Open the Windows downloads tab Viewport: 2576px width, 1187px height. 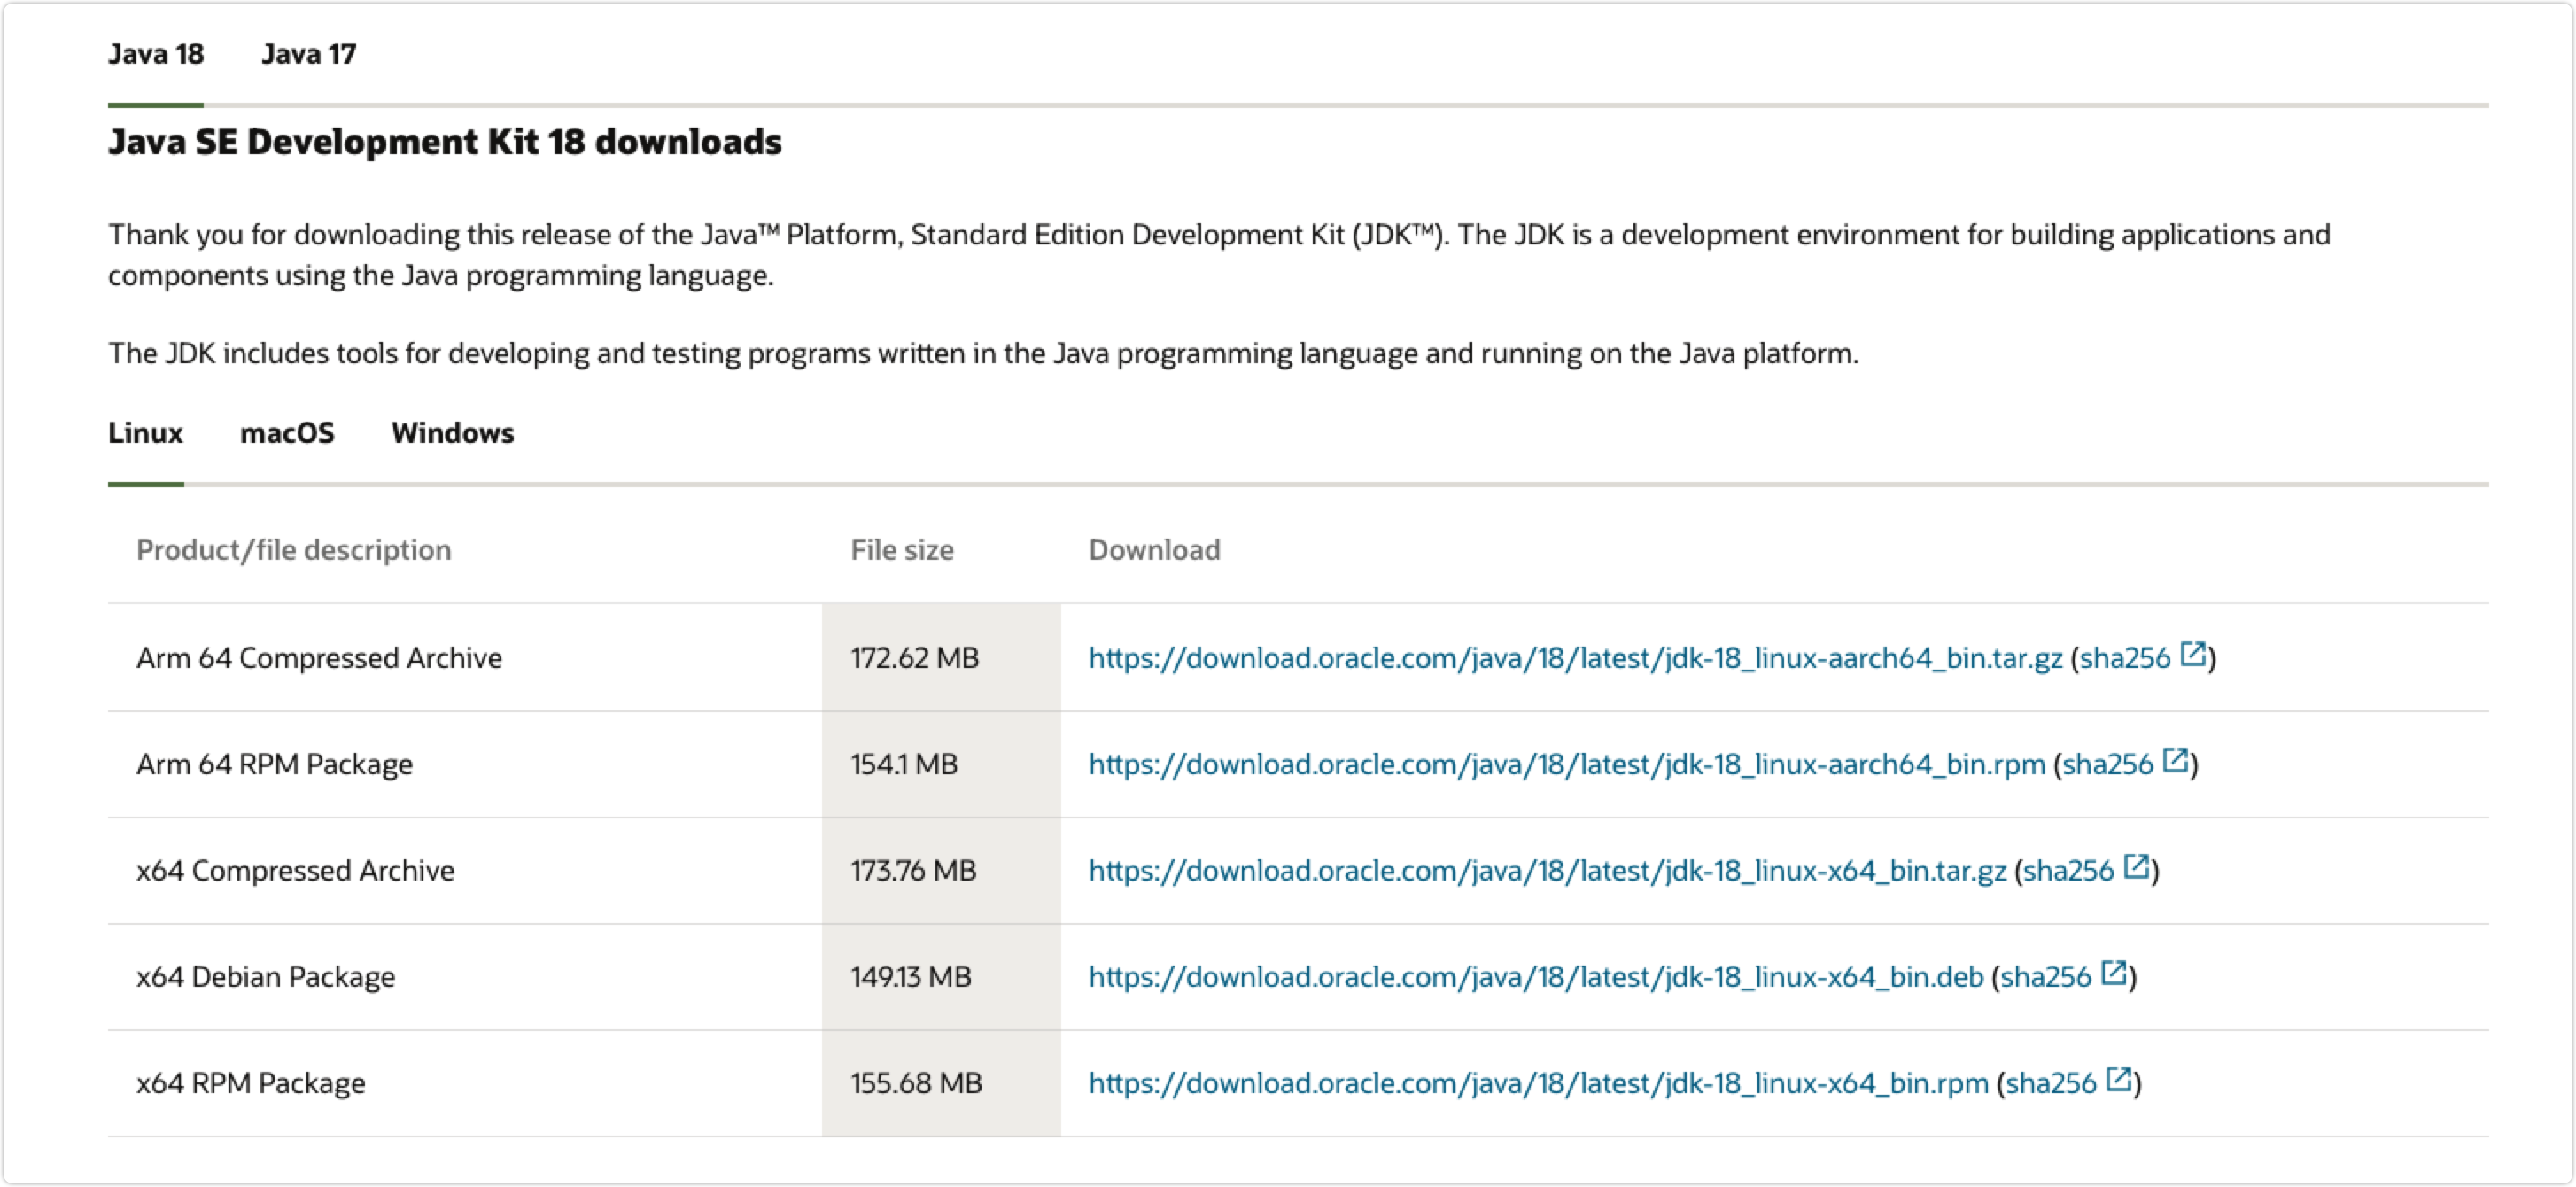452,433
